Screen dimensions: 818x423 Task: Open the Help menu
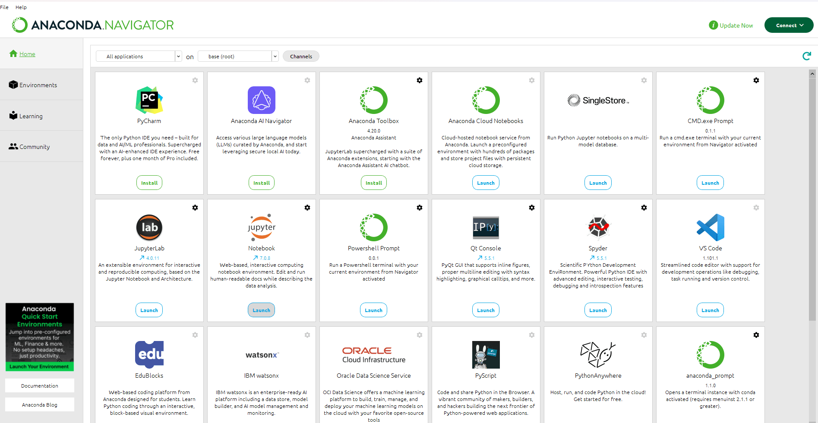click(21, 7)
